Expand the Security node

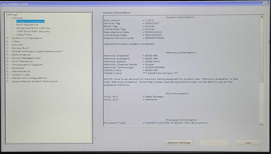click(7, 45)
